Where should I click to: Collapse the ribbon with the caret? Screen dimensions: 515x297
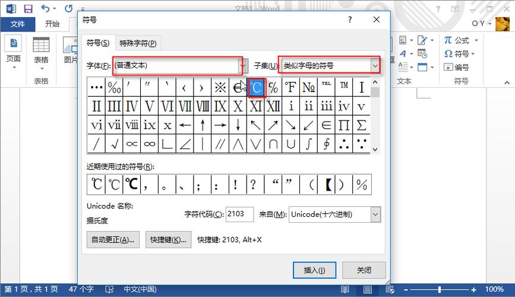click(507, 83)
